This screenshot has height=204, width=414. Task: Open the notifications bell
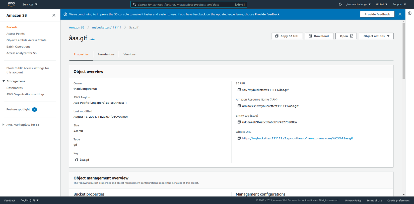click(340, 4)
